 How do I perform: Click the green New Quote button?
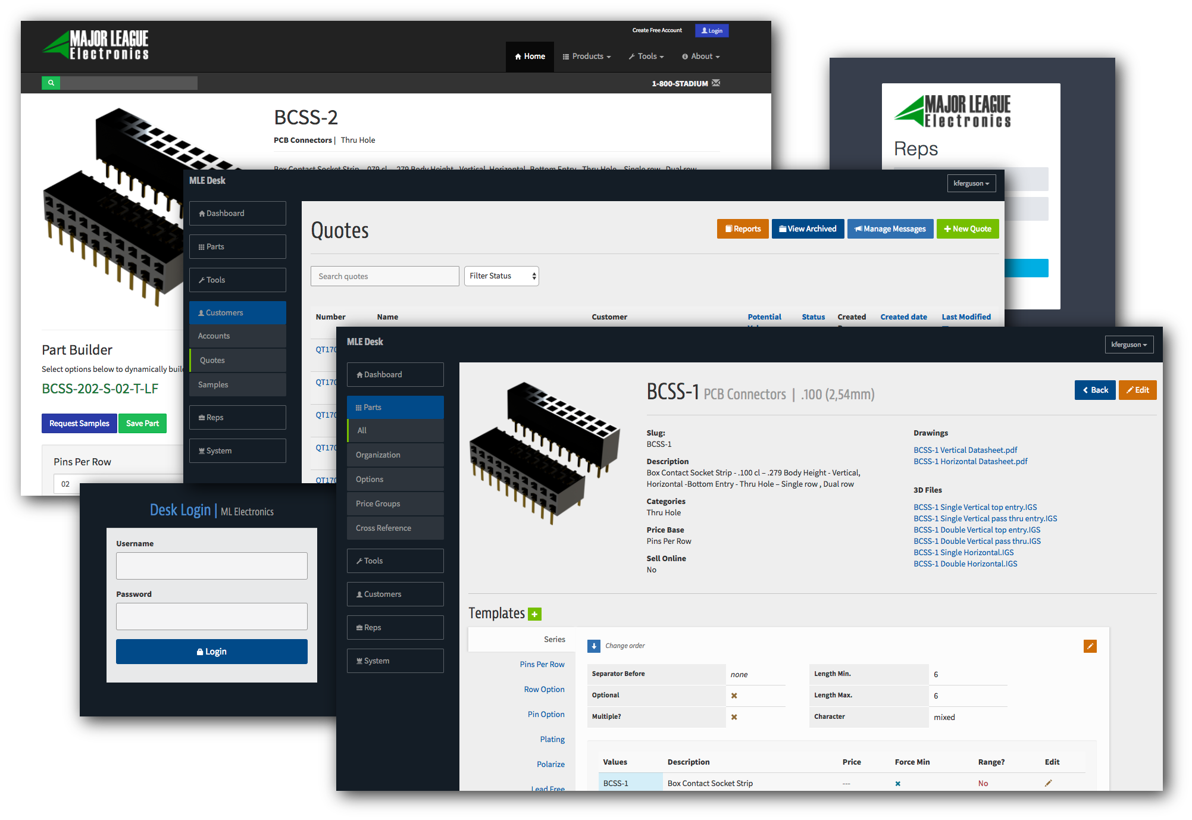(968, 229)
